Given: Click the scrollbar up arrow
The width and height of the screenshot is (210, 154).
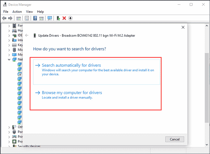Looking at the screenshot, I should coord(207,25).
